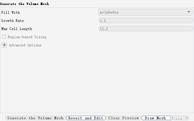This screenshot has height=121, width=194.
Task: Click the Advanced Options label
Action: click(25, 45)
